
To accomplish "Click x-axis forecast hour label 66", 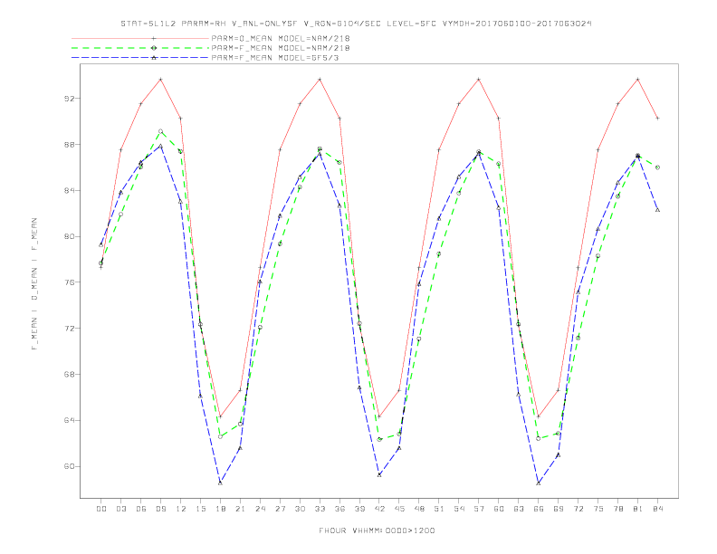I will [x=539, y=509].
